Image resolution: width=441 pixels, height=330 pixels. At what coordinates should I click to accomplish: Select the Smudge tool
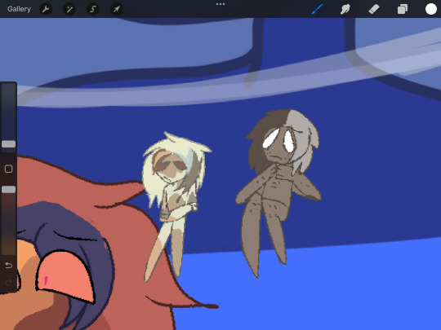pos(345,9)
